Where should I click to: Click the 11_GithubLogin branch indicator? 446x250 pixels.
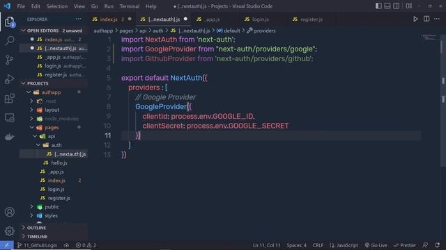[37, 245]
